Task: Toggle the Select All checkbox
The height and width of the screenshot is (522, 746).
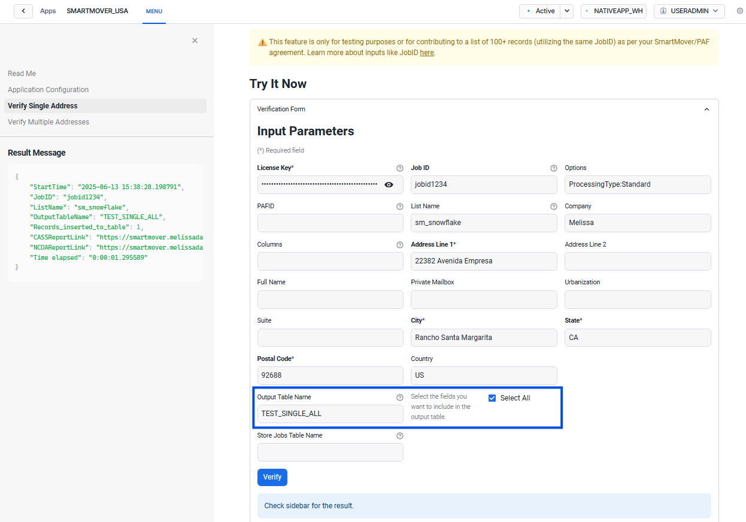Action: click(x=492, y=398)
